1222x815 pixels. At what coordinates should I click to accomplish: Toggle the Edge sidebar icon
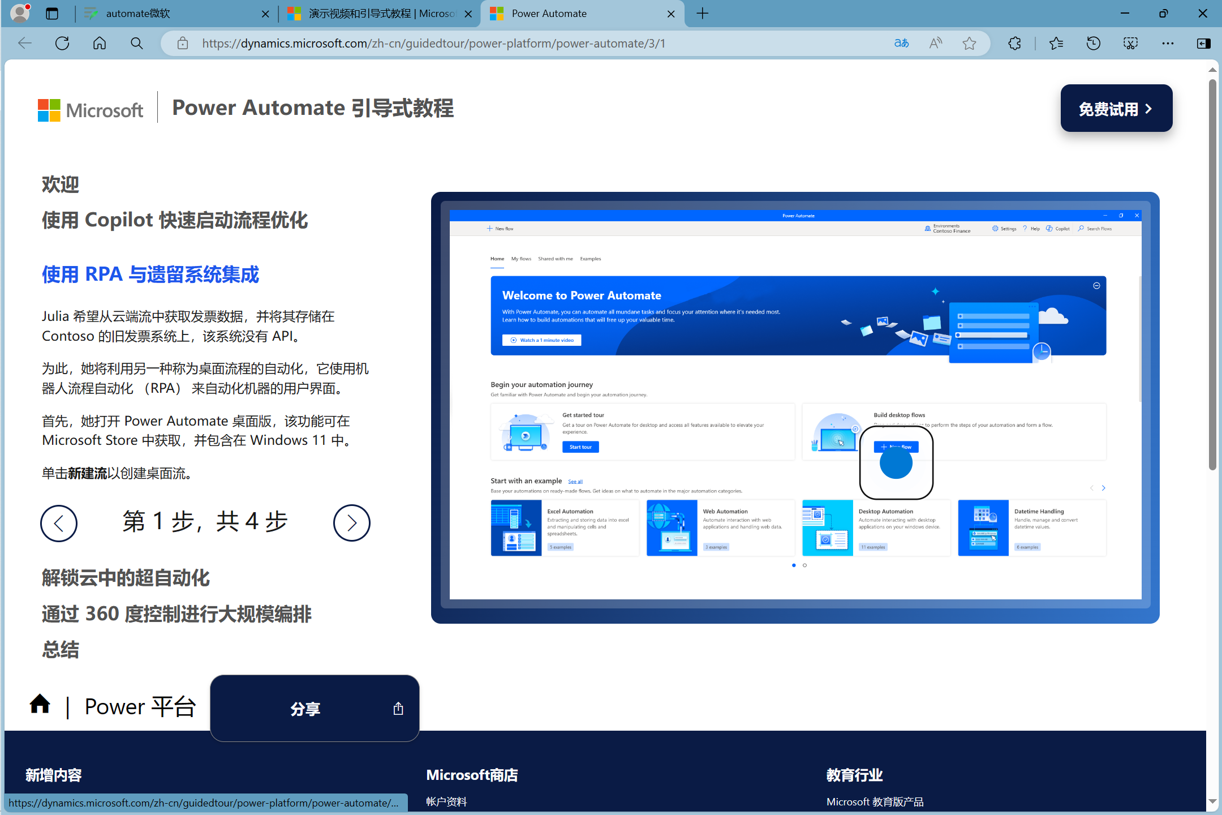1204,44
